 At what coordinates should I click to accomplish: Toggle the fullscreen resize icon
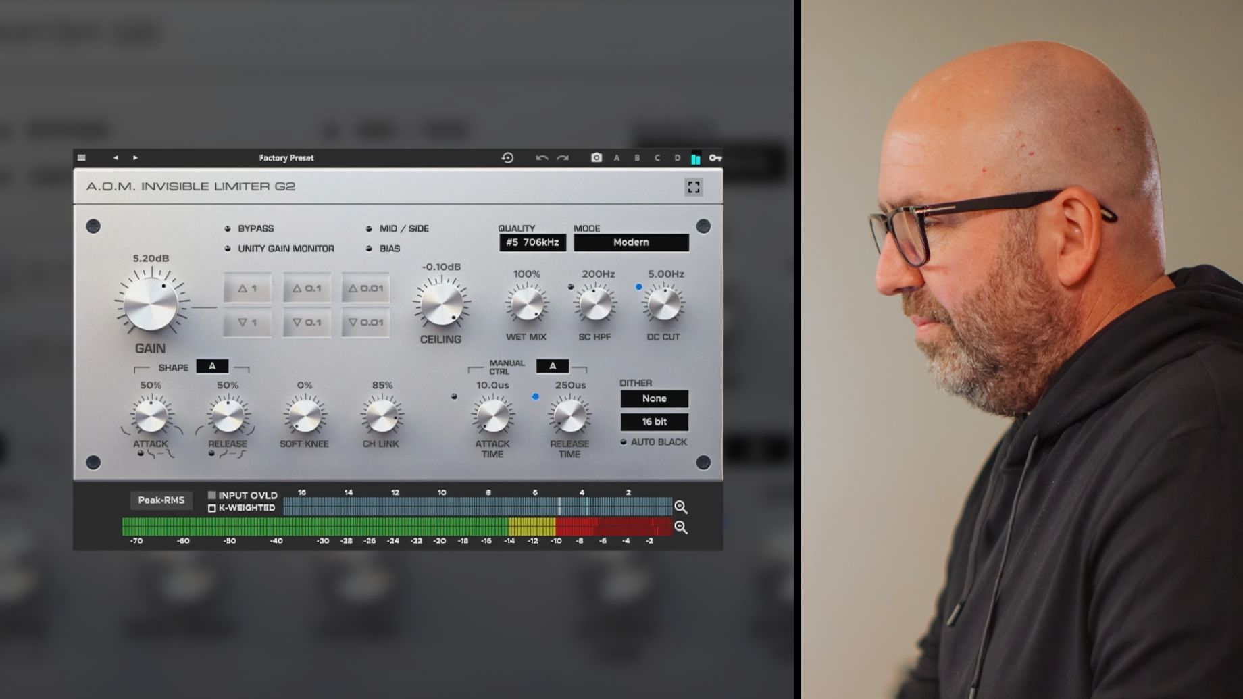(x=694, y=187)
